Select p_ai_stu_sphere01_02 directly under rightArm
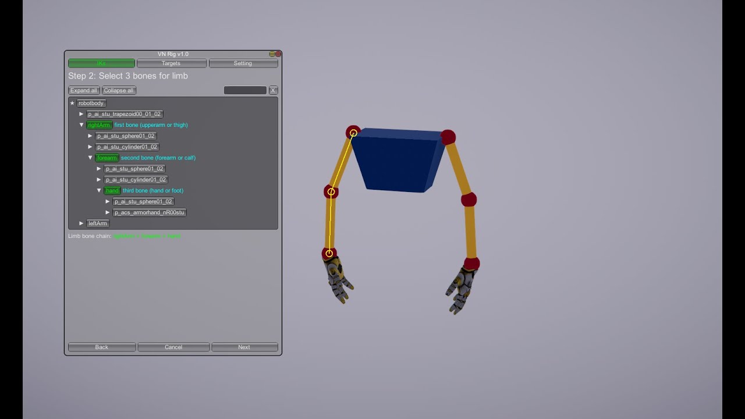The width and height of the screenshot is (745, 419). click(x=126, y=136)
